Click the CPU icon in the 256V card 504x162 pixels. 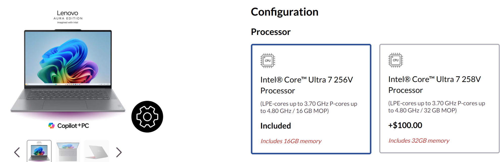(268, 61)
